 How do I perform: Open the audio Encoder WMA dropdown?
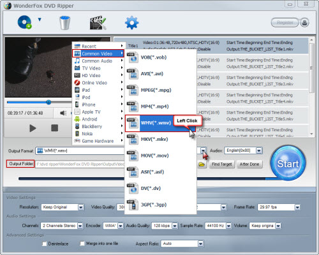point(121,226)
